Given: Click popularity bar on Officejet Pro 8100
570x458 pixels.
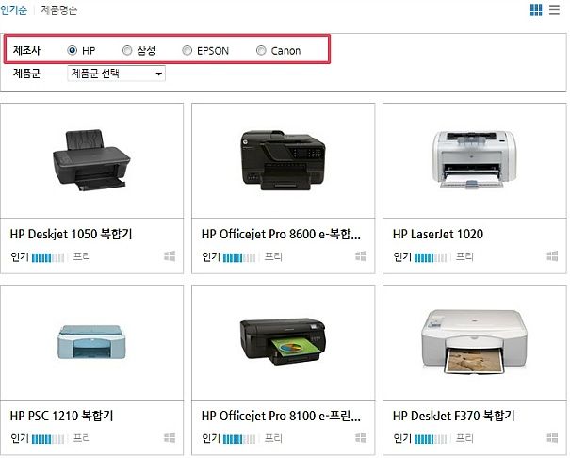Looking at the screenshot, I should tap(239, 439).
